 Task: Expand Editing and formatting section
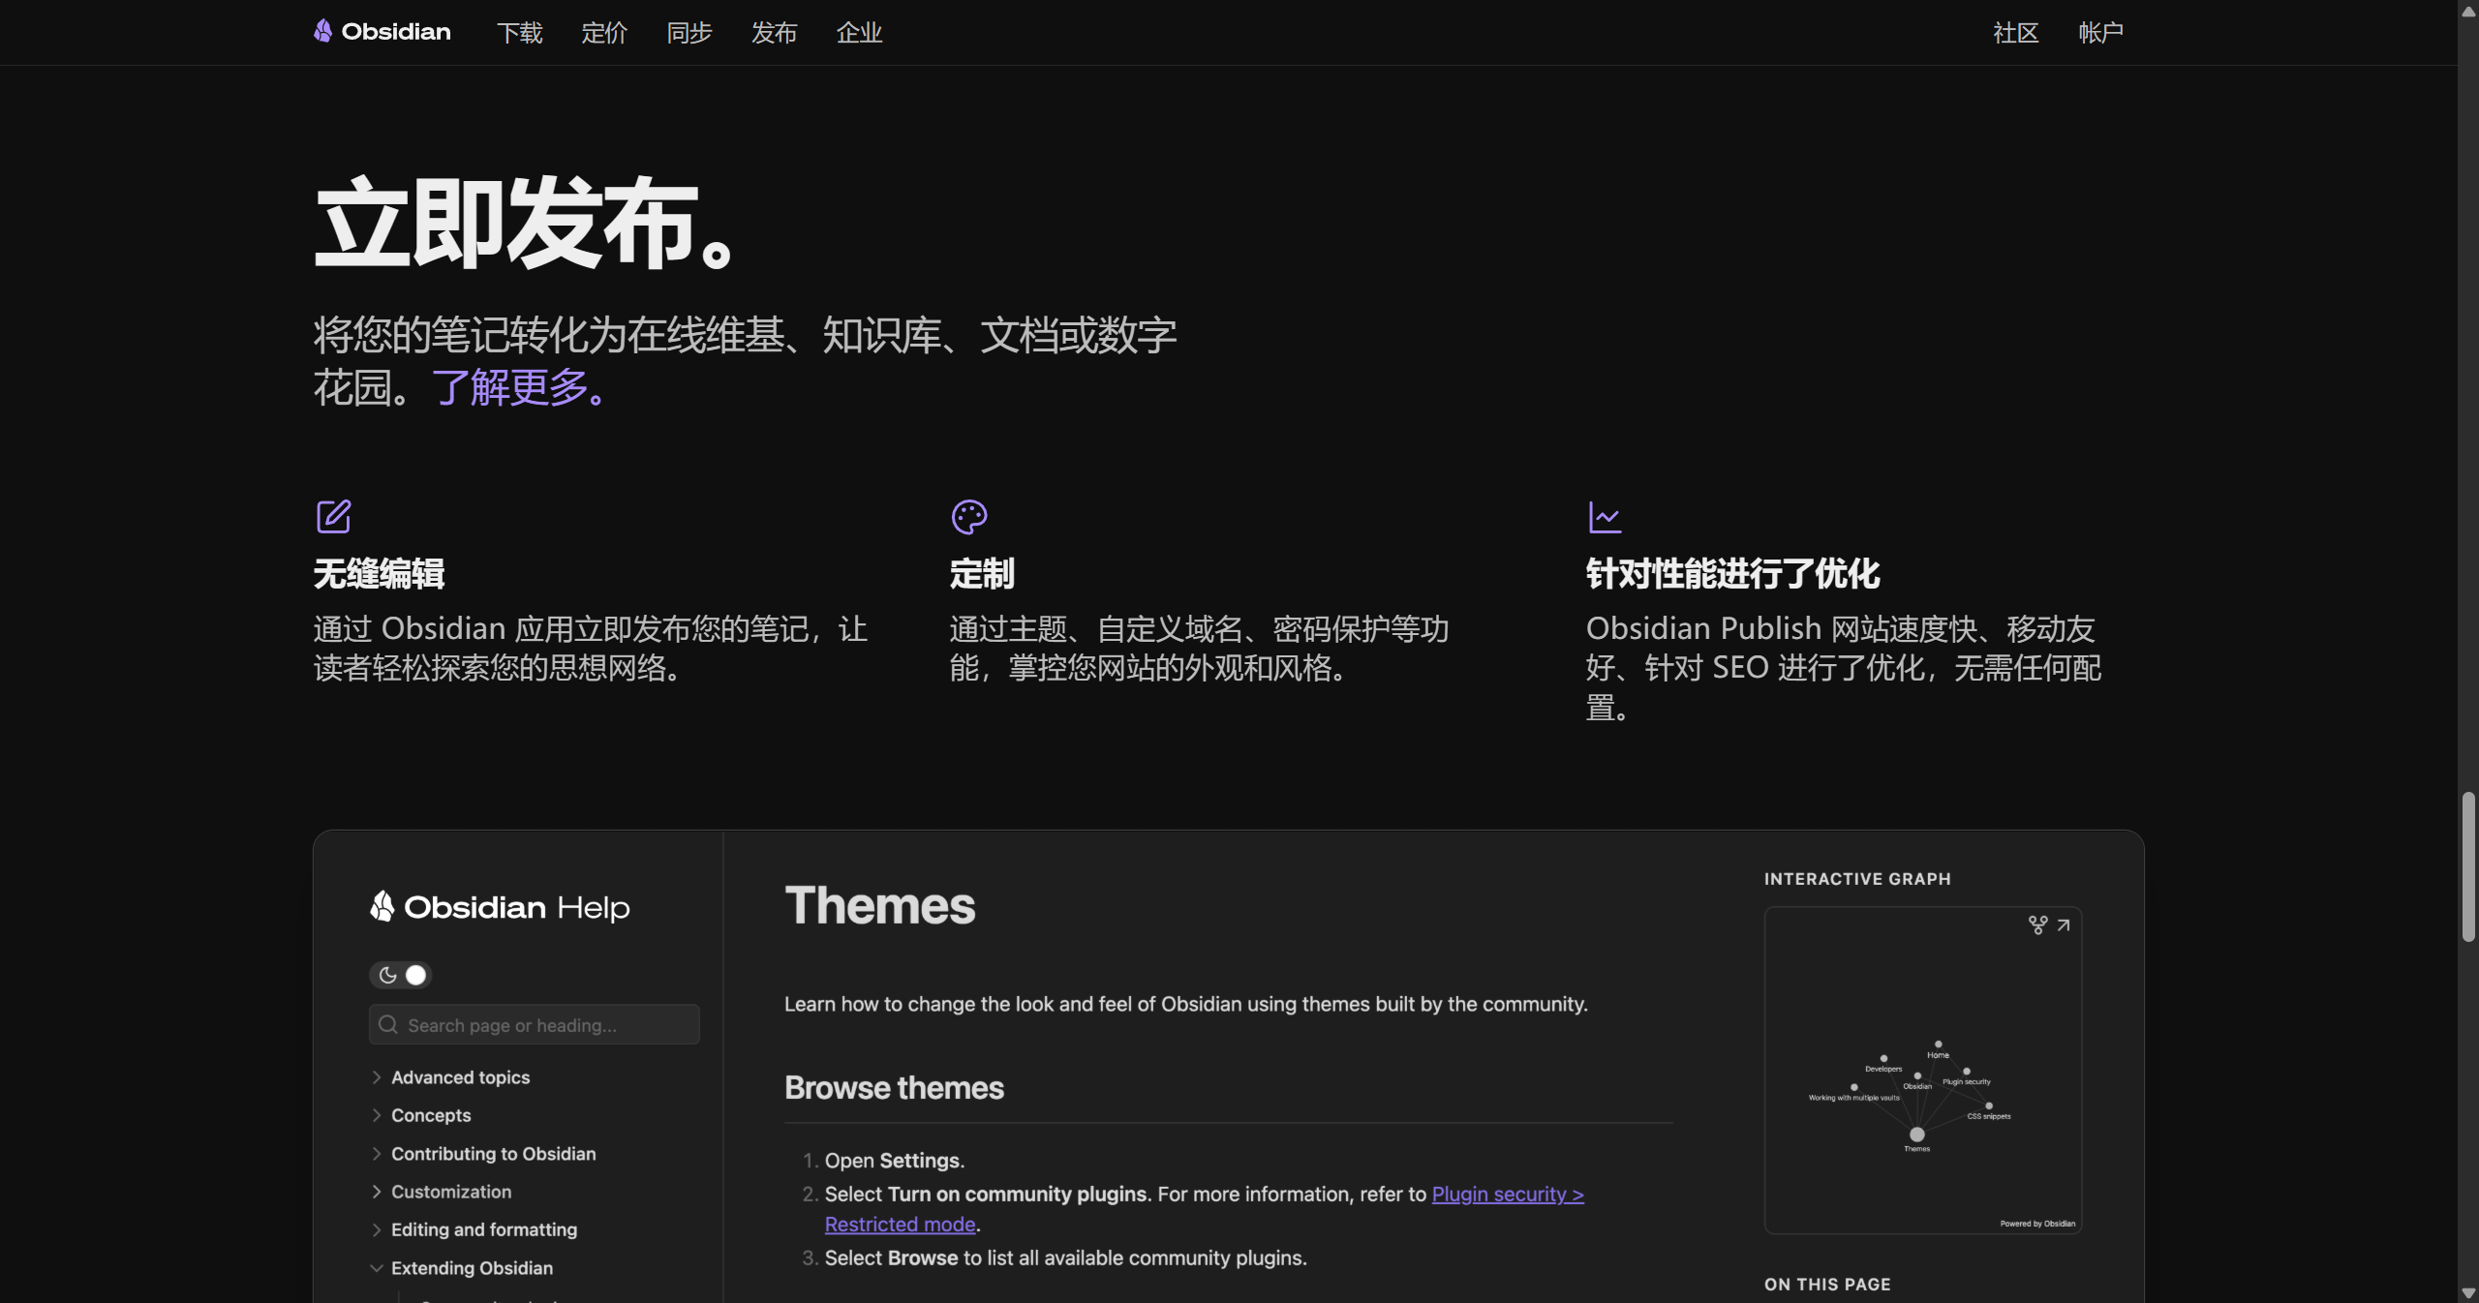[474, 1229]
